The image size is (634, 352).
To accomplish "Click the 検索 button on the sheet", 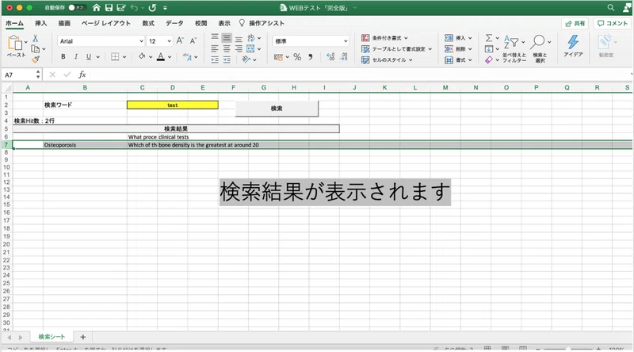I will 277,109.
